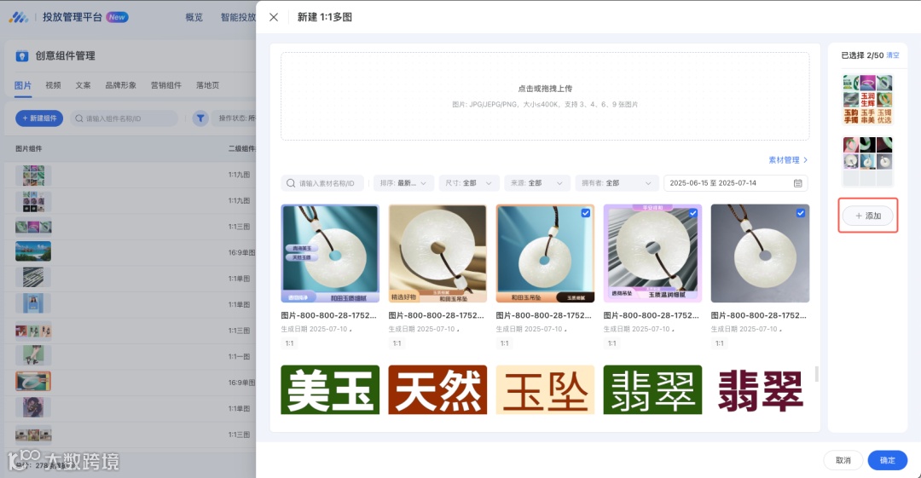Open the 排序 sort dropdown

click(403, 183)
